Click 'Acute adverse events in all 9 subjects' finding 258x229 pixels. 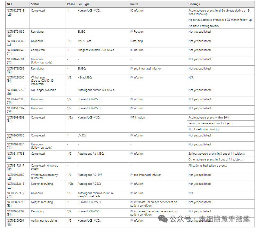[219, 12]
